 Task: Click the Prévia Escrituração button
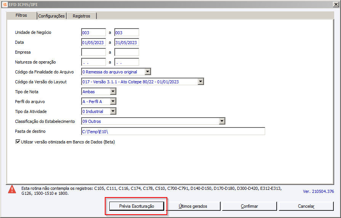click(136, 206)
